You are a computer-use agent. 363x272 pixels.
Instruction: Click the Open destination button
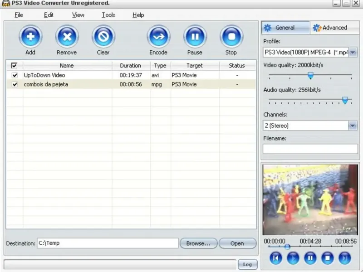pyautogui.click(x=237, y=243)
